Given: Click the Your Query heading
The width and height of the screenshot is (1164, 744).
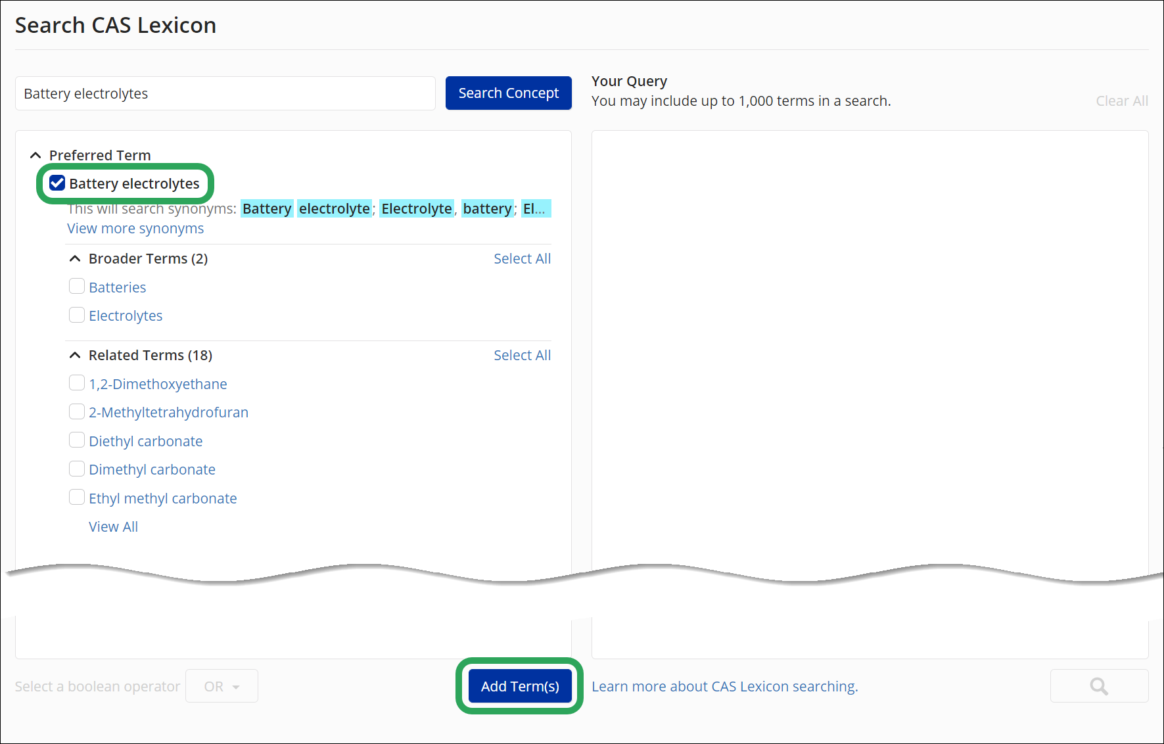Looking at the screenshot, I should point(629,81).
